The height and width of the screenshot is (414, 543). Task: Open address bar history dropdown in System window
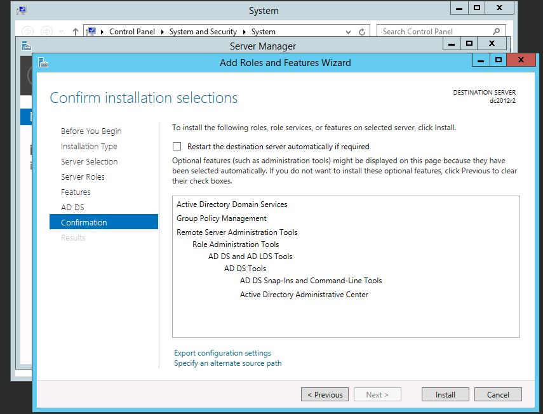click(348, 32)
